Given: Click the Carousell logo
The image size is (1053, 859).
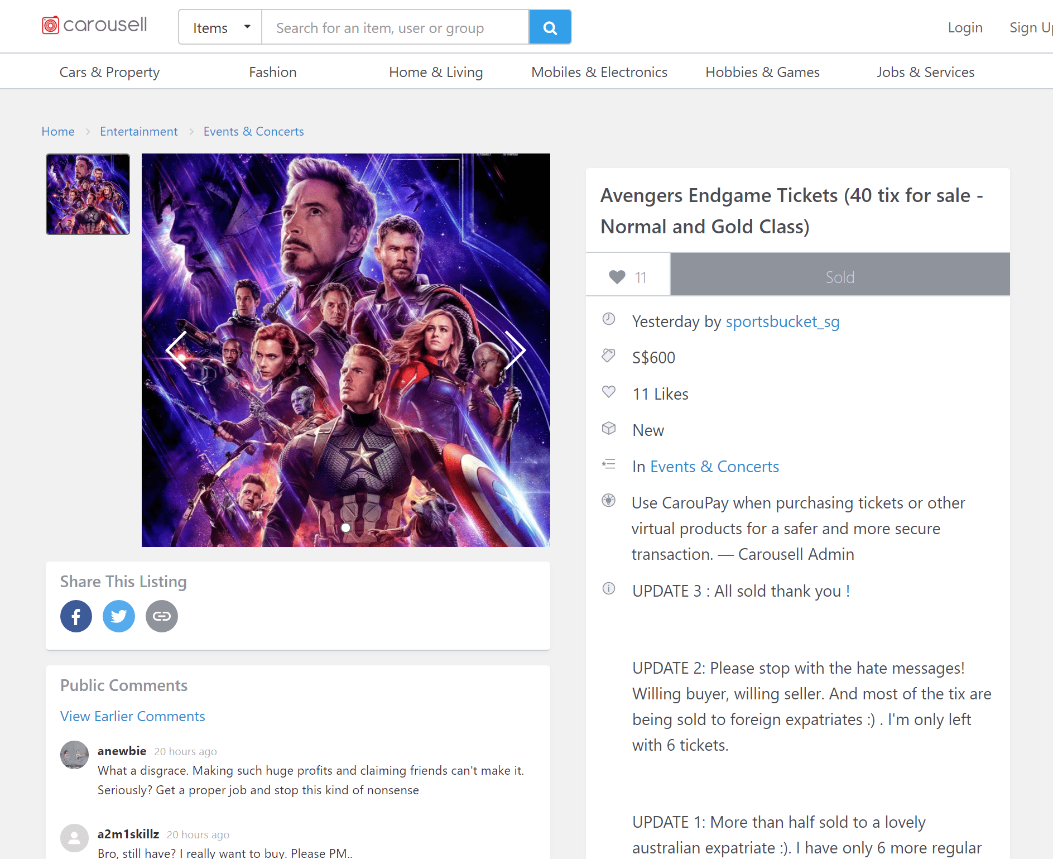Looking at the screenshot, I should [94, 25].
